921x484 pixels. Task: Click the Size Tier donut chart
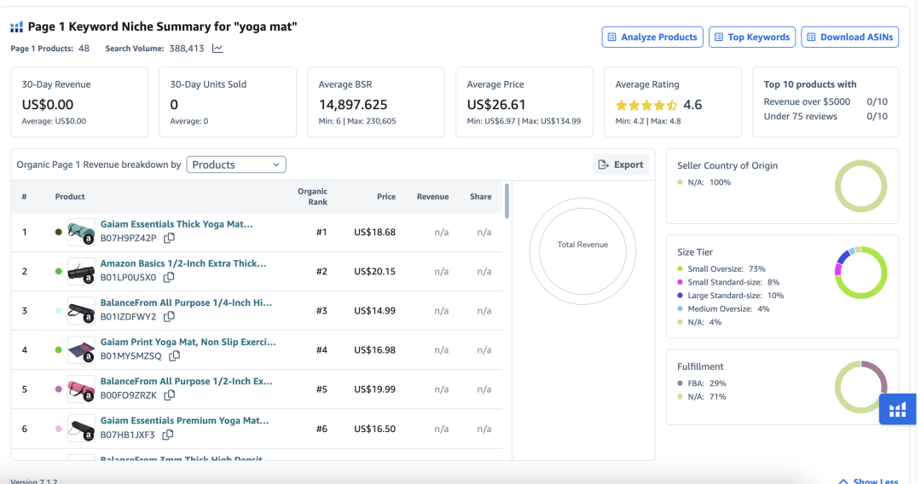click(x=860, y=274)
